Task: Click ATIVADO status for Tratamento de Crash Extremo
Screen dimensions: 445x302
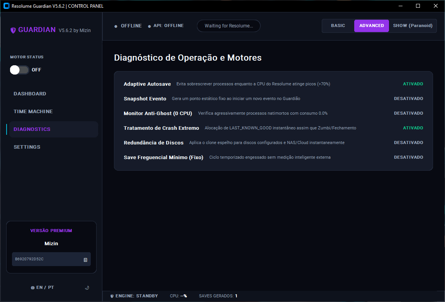Action: tap(413, 128)
